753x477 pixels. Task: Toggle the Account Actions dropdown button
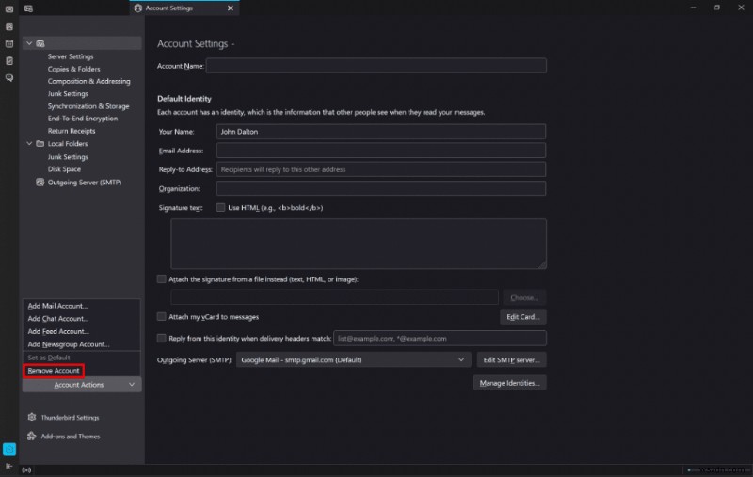coord(82,385)
